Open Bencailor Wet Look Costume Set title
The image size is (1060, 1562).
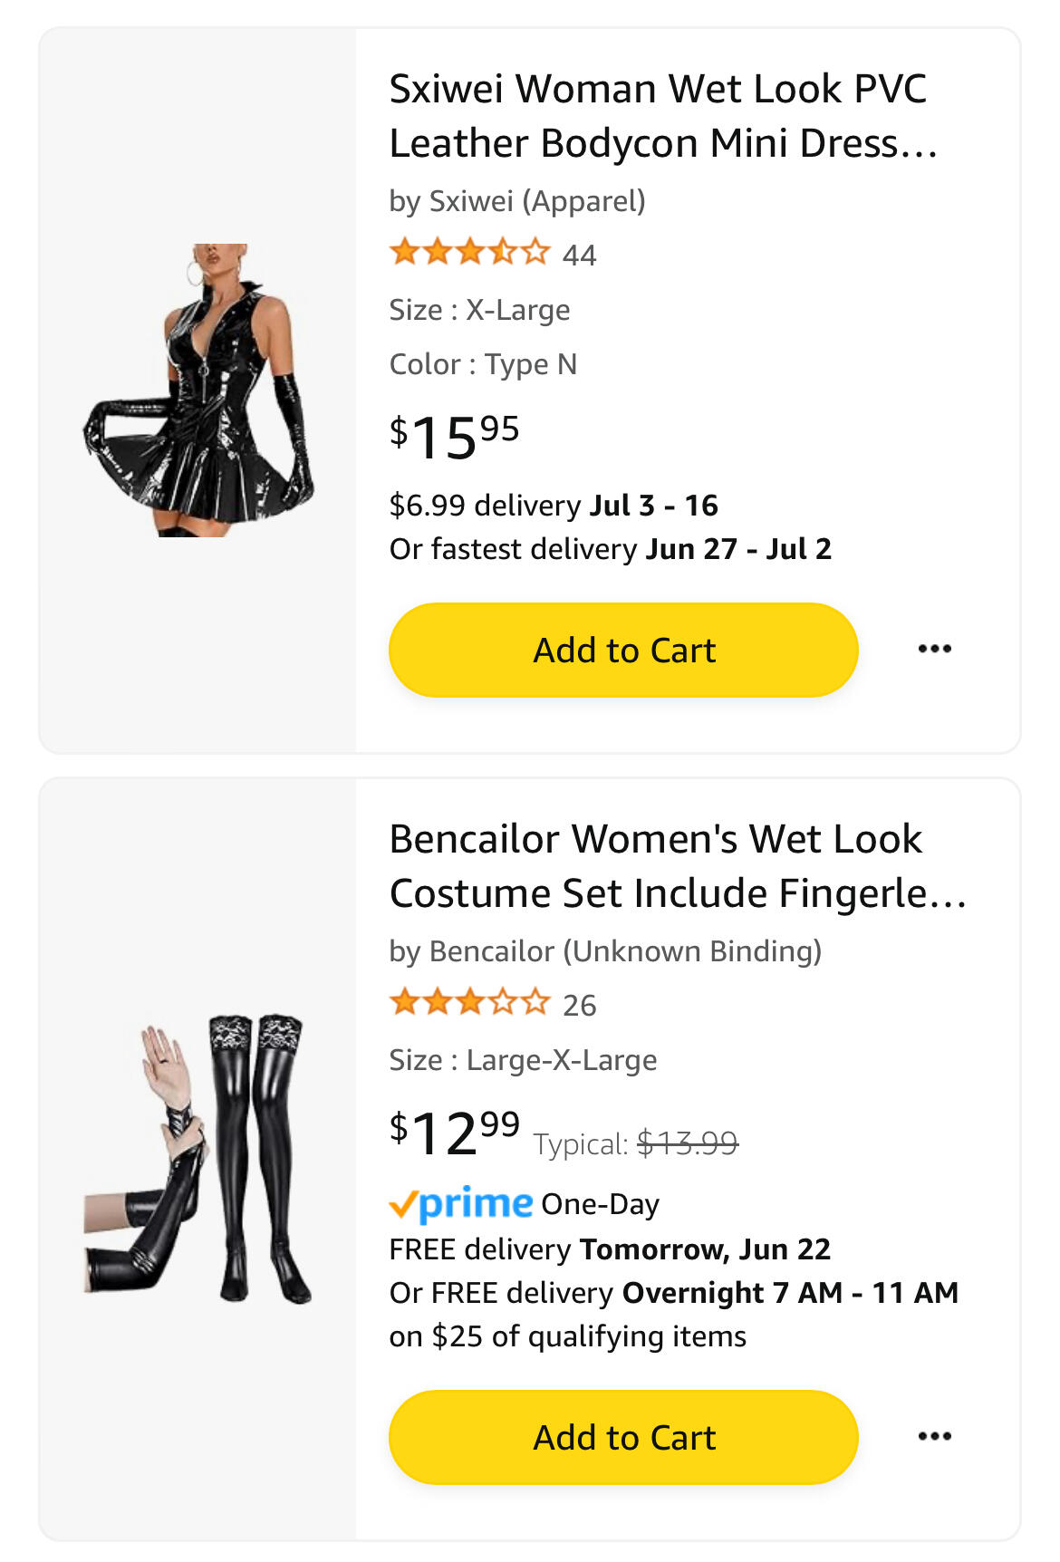678,866
